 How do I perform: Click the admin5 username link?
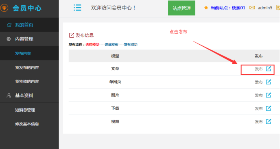coord(265,8)
